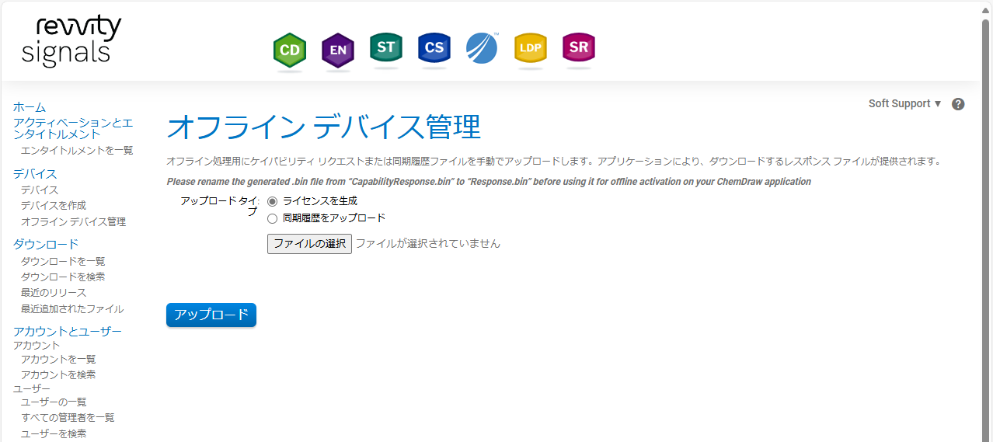This screenshot has width=993, height=442.
Task: Click the blue アップロード button
Action: 211,315
